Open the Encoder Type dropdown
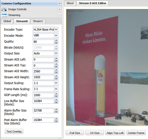Viewport: 148px width, 139px height. pyautogui.click(x=56, y=30)
